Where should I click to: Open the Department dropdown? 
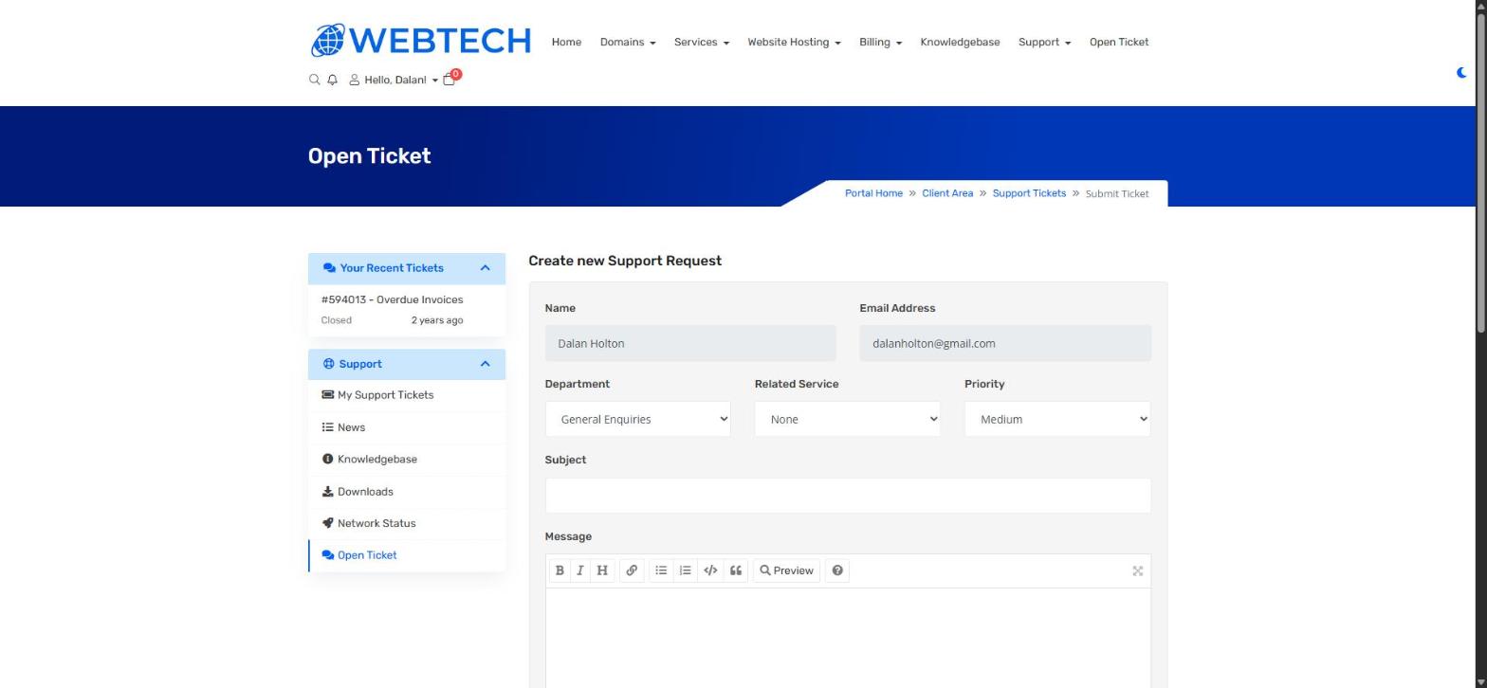coord(637,419)
